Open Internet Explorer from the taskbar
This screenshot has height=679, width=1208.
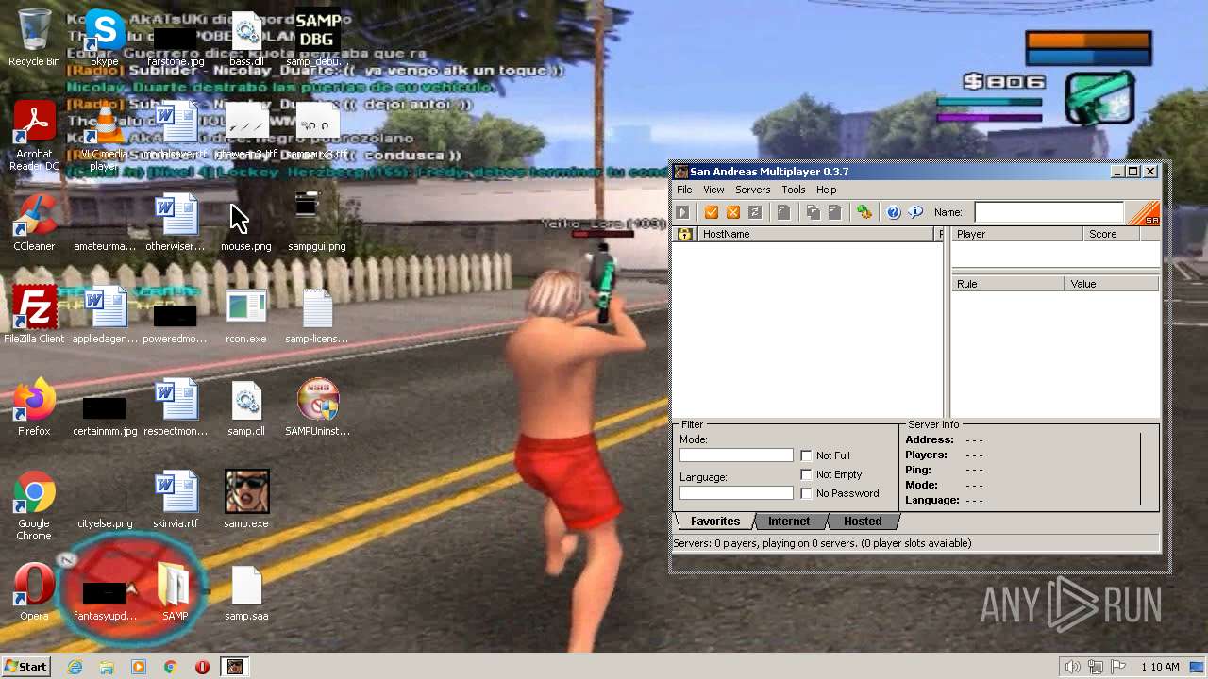click(x=75, y=667)
